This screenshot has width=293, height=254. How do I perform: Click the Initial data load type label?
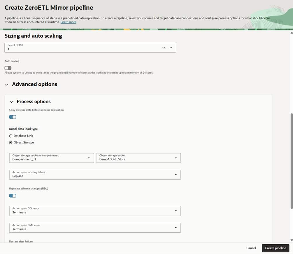pyautogui.click(x=23, y=129)
